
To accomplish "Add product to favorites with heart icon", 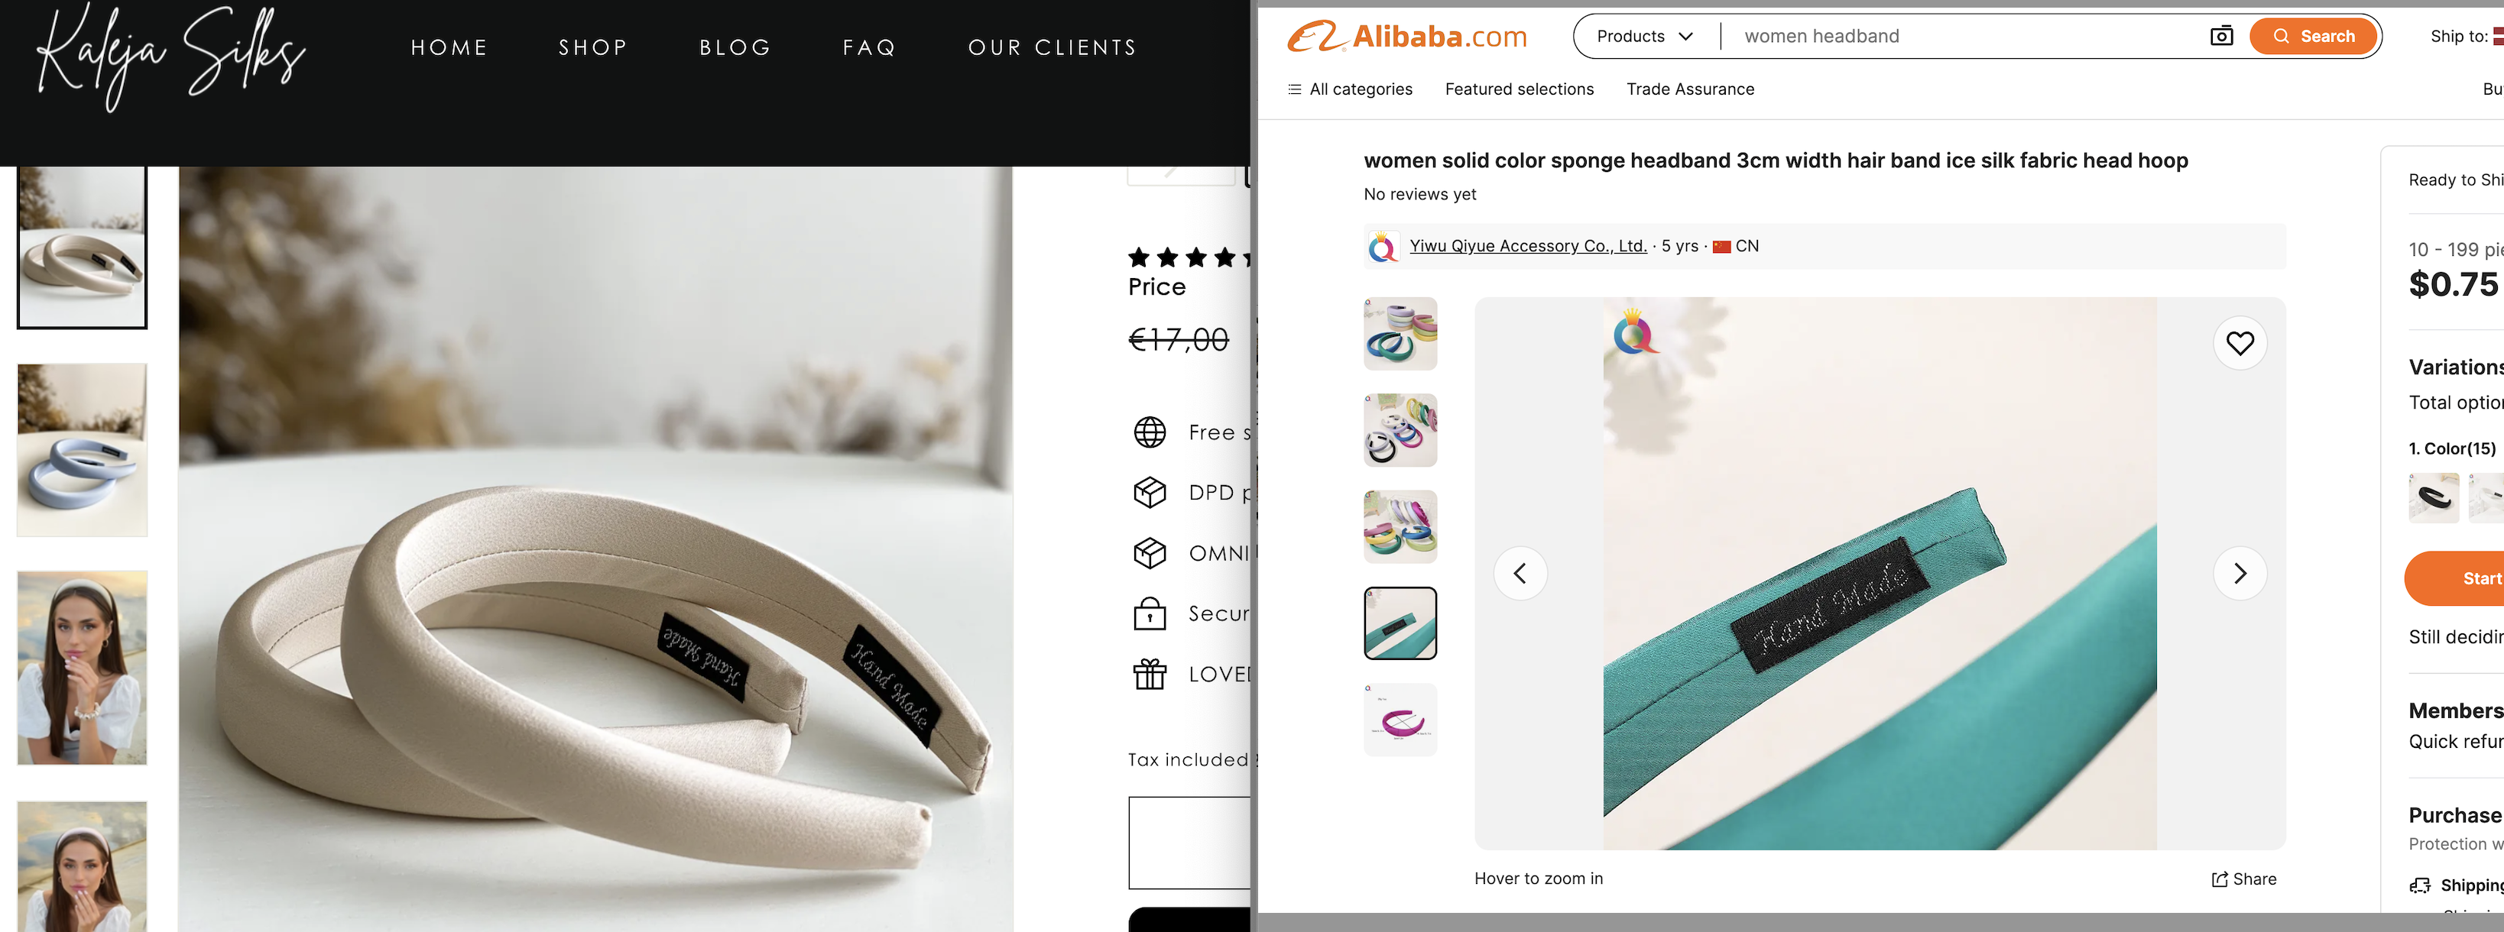I will (2240, 343).
